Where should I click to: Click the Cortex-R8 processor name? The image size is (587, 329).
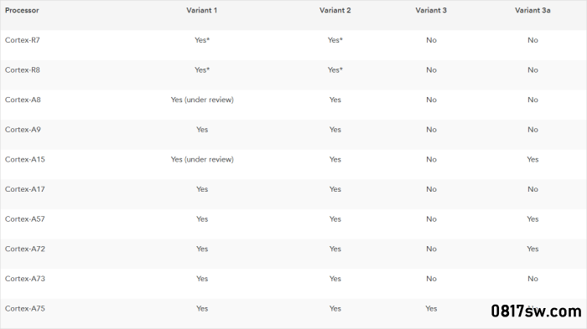(23, 70)
